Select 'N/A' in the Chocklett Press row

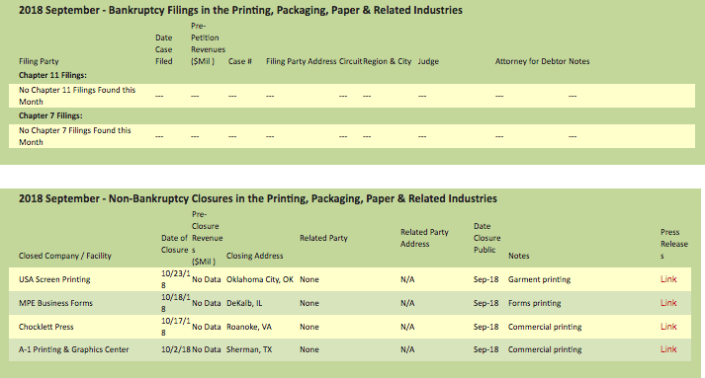coord(407,328)
